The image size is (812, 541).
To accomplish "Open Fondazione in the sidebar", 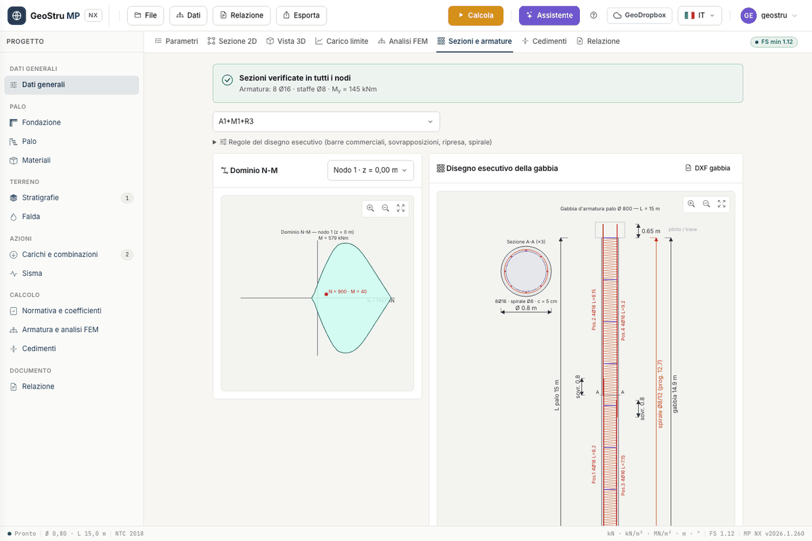I will click(72, 122).
